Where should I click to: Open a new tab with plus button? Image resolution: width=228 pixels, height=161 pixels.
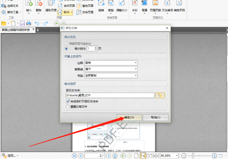[38, 30]
